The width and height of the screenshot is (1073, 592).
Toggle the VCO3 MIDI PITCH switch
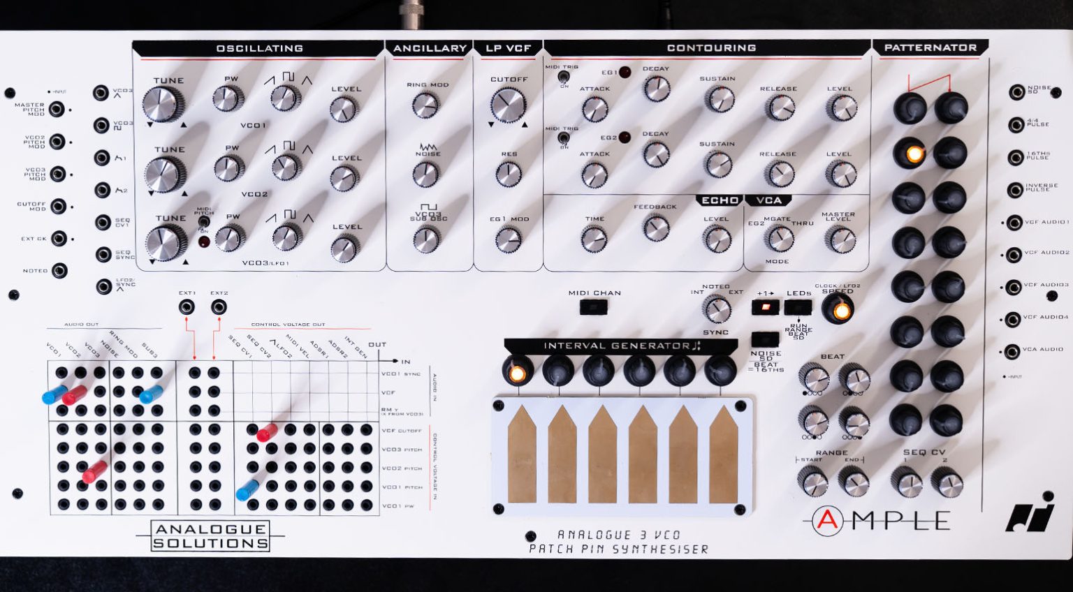203,222
